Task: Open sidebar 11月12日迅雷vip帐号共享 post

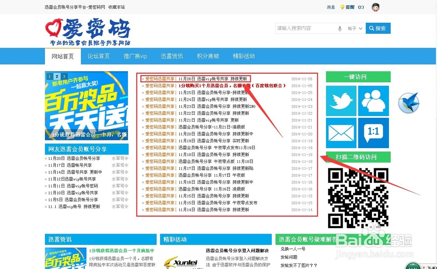Action: click(72, 179)
